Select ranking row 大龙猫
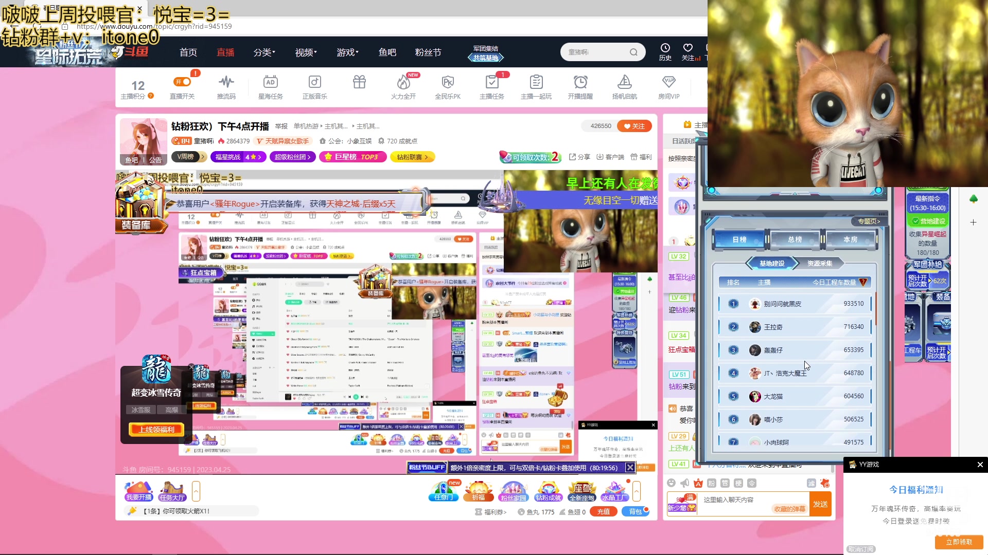988x555 pixels. coord(796,396)
